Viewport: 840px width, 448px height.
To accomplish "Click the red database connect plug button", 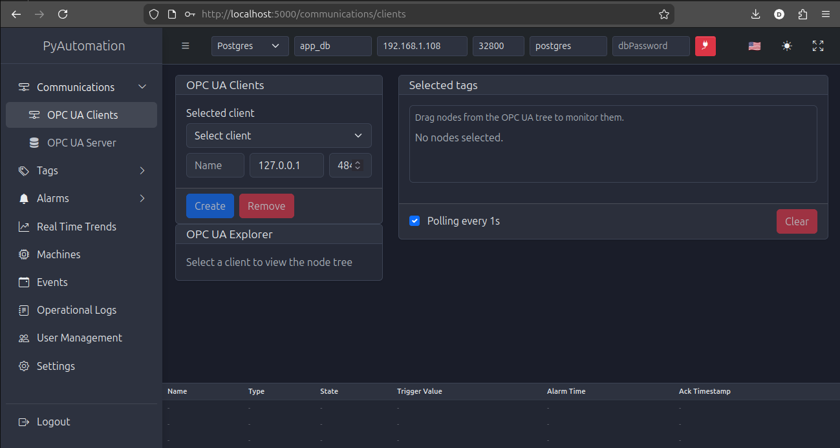I will click(x=705, y=46).
